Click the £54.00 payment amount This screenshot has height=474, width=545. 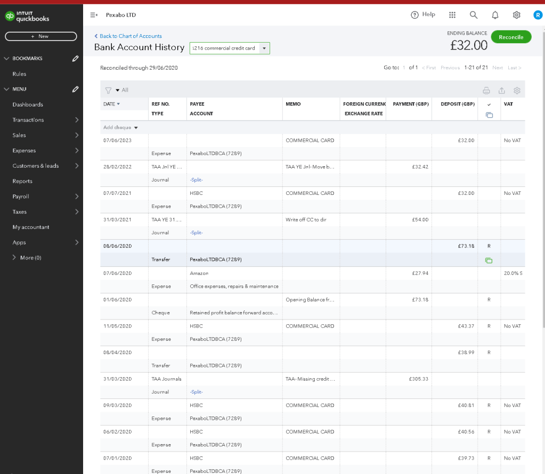point(420,219)
